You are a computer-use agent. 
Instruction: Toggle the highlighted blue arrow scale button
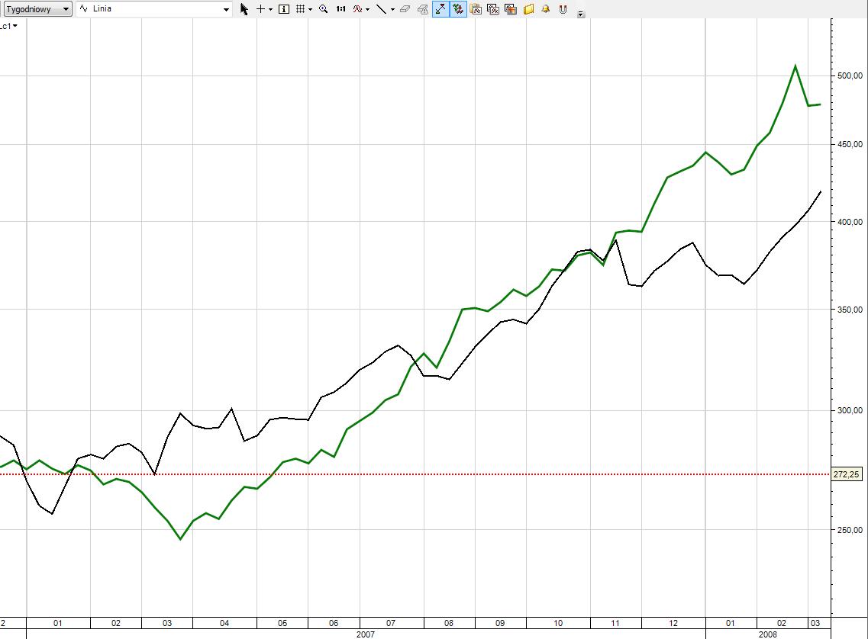440,9
